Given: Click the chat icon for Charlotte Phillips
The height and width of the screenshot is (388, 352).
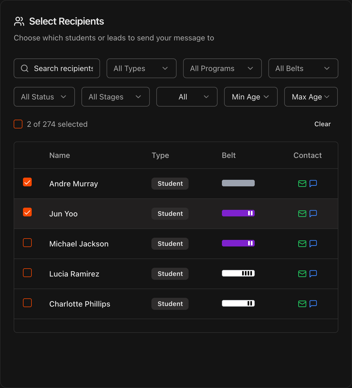Looking at the screenshot, I should pyautogui.click(x=313, y=304).
